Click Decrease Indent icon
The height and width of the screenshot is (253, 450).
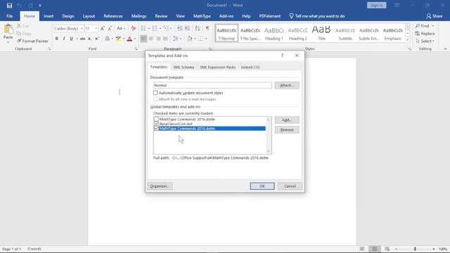pos(180,28)
